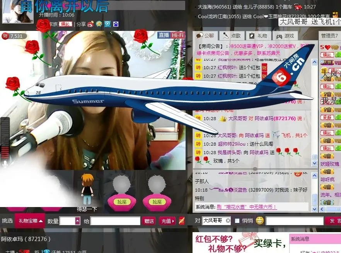Open the 充值 recharge menu
This screenshot has width=341, height=253.
(167, 221)
